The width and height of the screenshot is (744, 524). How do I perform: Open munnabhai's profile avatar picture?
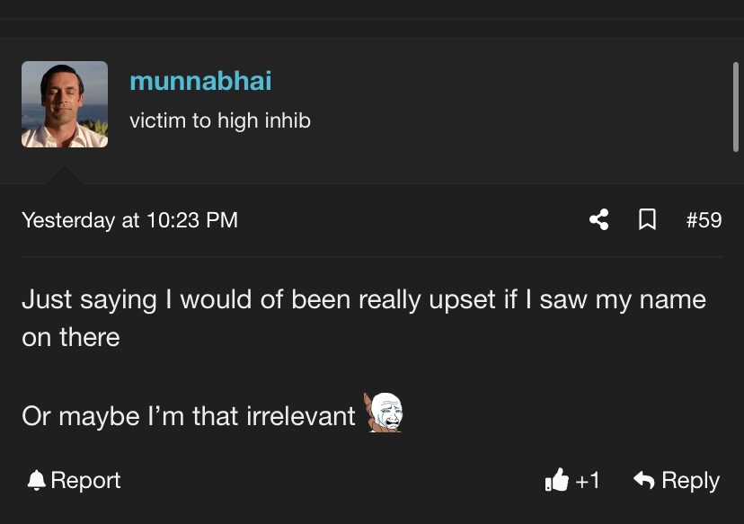tap(65, 104)
